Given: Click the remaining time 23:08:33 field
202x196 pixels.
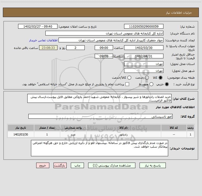Looking at the screenshot, I should 48,48.
